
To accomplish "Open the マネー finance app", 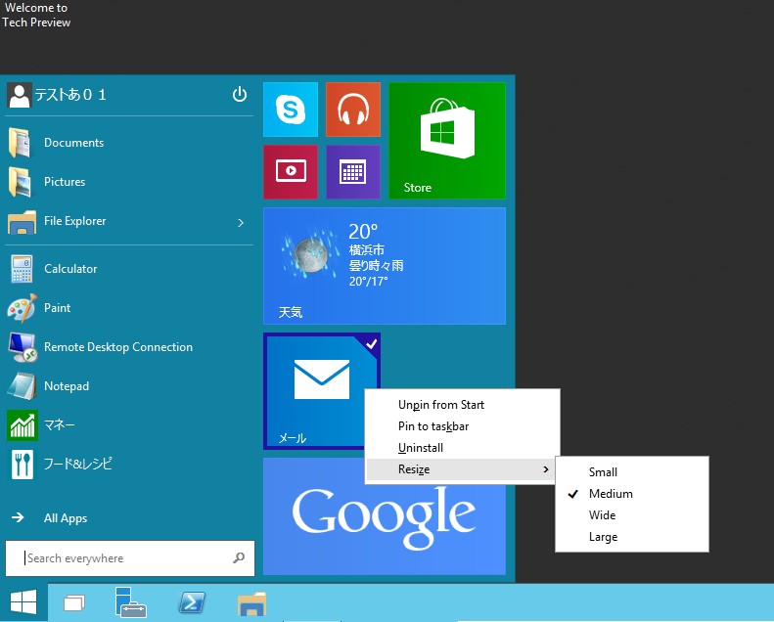I will coord(129,424).
